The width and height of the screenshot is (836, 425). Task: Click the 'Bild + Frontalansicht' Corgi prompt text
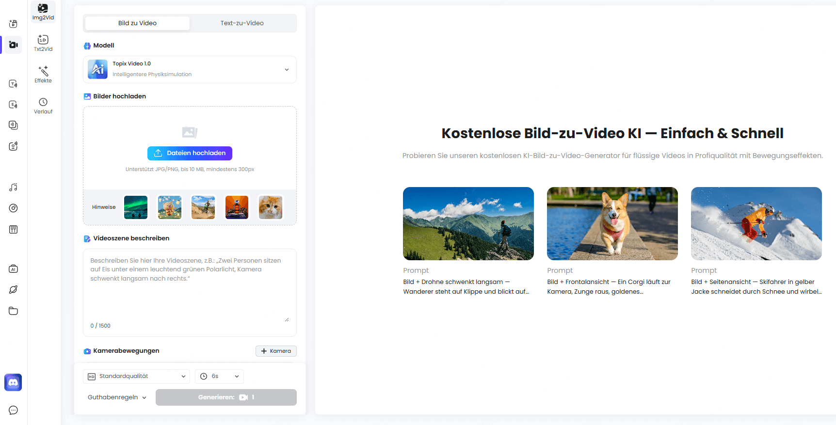click(609, 286)
